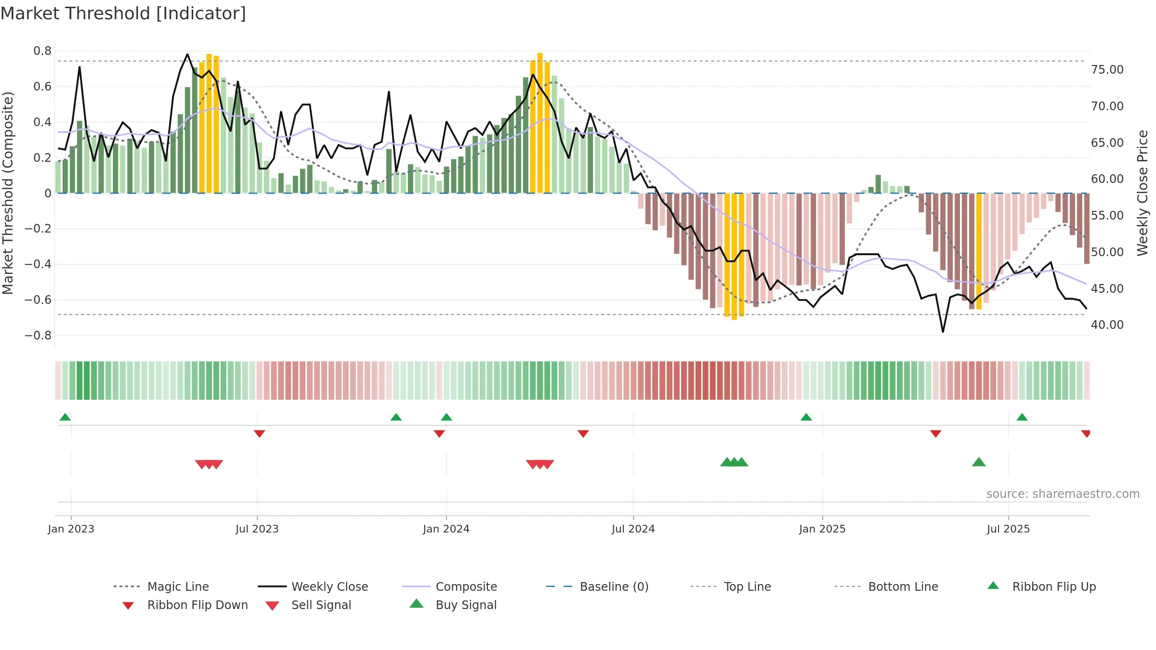Image resolution: width=1156 pixels, height=650 pixels.
Task: Click the Ribbon Flip Up marker at January 2023
Action: pyautogui.click(x=65, y=417)
